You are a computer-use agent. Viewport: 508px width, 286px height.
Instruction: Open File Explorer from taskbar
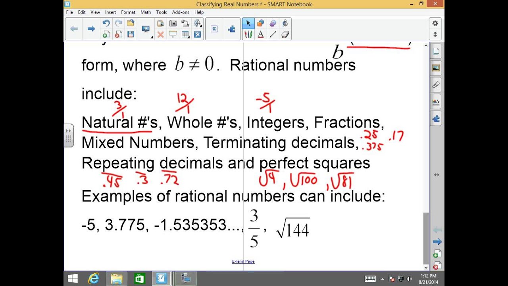(x=116, y=279)
